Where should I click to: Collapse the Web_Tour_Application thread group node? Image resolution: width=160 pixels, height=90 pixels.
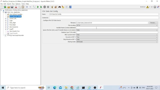(x=3, y=12)
